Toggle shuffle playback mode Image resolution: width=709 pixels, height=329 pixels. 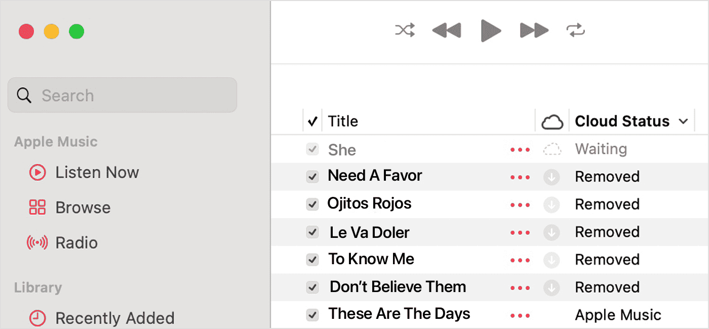pos(404,30)
